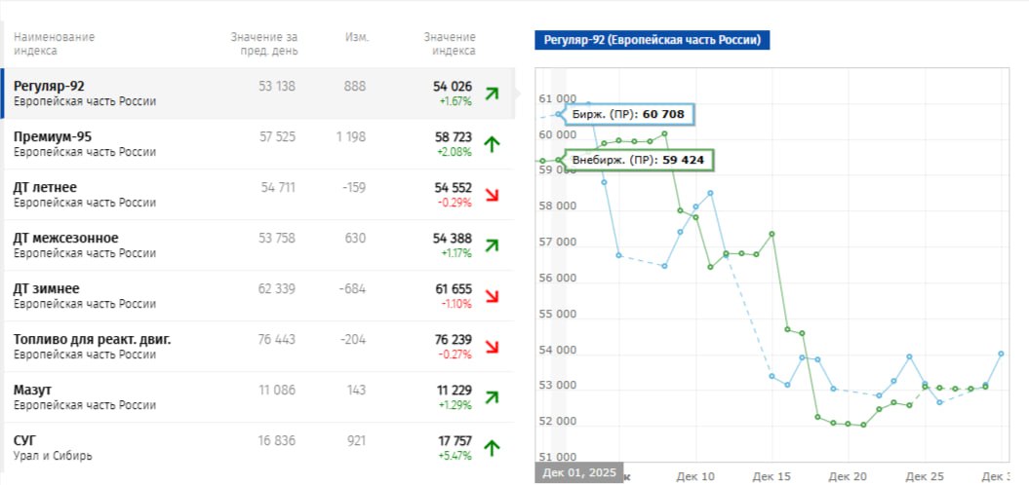Click the Регуляр-92 chart title tab

tap(653, 40)
